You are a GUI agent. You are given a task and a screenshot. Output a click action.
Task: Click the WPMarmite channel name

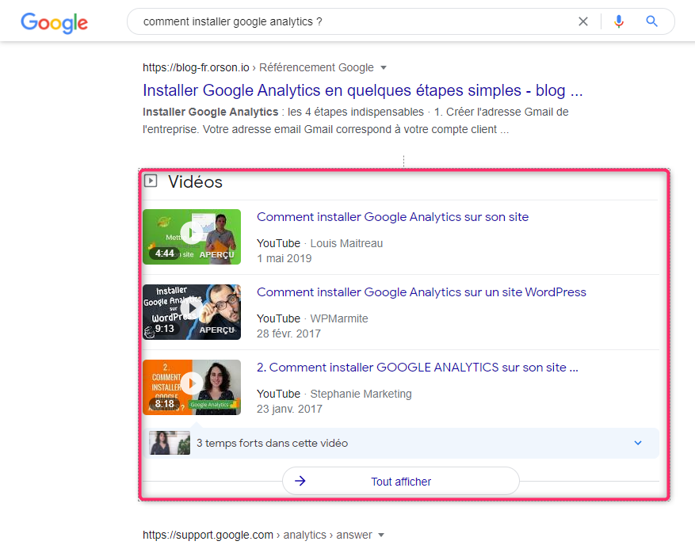pyautogui.click(x=339, y=318)
